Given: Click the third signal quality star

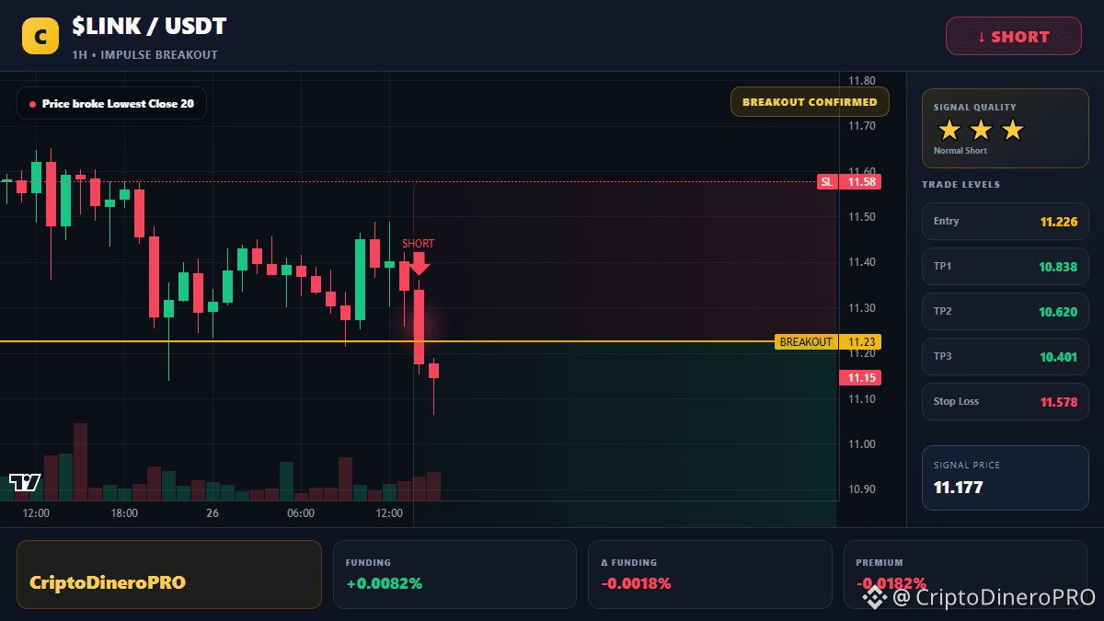Looking at the screenshot, I should pyautogui.click(x=1012, y=130).
